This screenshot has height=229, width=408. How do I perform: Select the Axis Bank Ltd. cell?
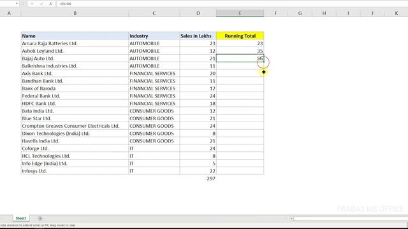(x=75, y=74)
